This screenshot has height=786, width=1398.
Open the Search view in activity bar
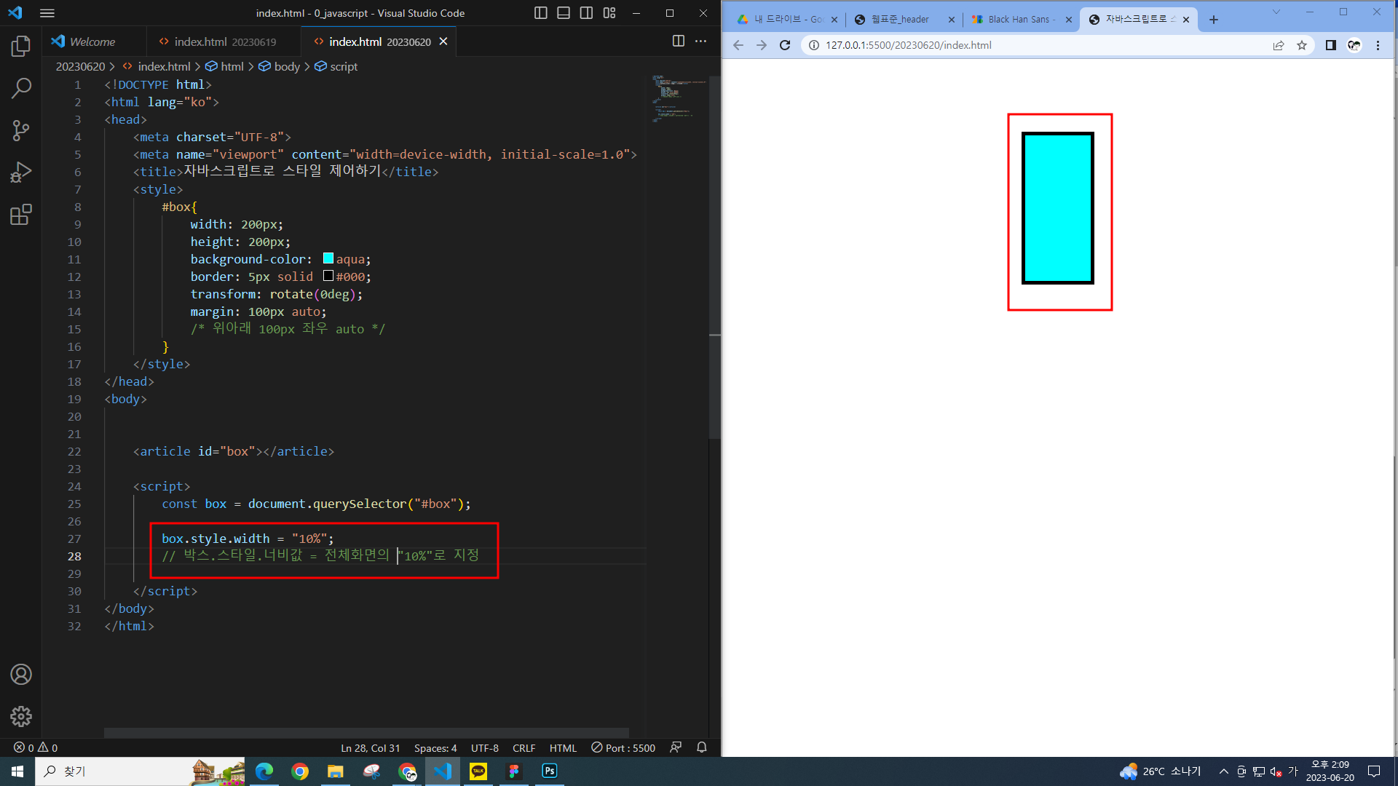(x=21, y=88)
